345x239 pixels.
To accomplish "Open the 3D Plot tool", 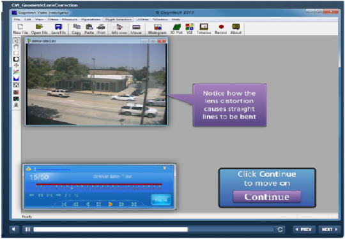I will click(x=176, y=29).
